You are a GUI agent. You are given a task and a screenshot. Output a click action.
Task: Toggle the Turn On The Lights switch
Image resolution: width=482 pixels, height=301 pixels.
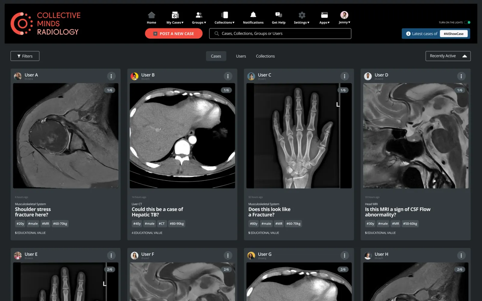(467, 22)
